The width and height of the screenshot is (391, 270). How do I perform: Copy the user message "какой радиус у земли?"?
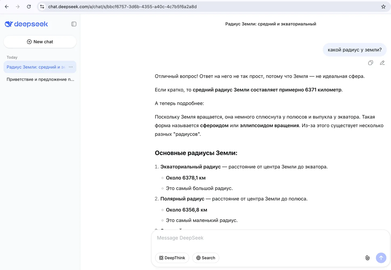(371, 63)
